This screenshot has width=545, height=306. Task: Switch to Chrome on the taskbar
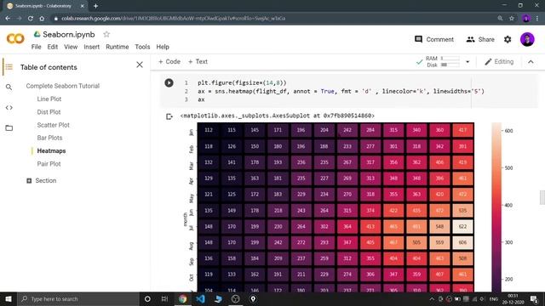(x=182, y=298)
